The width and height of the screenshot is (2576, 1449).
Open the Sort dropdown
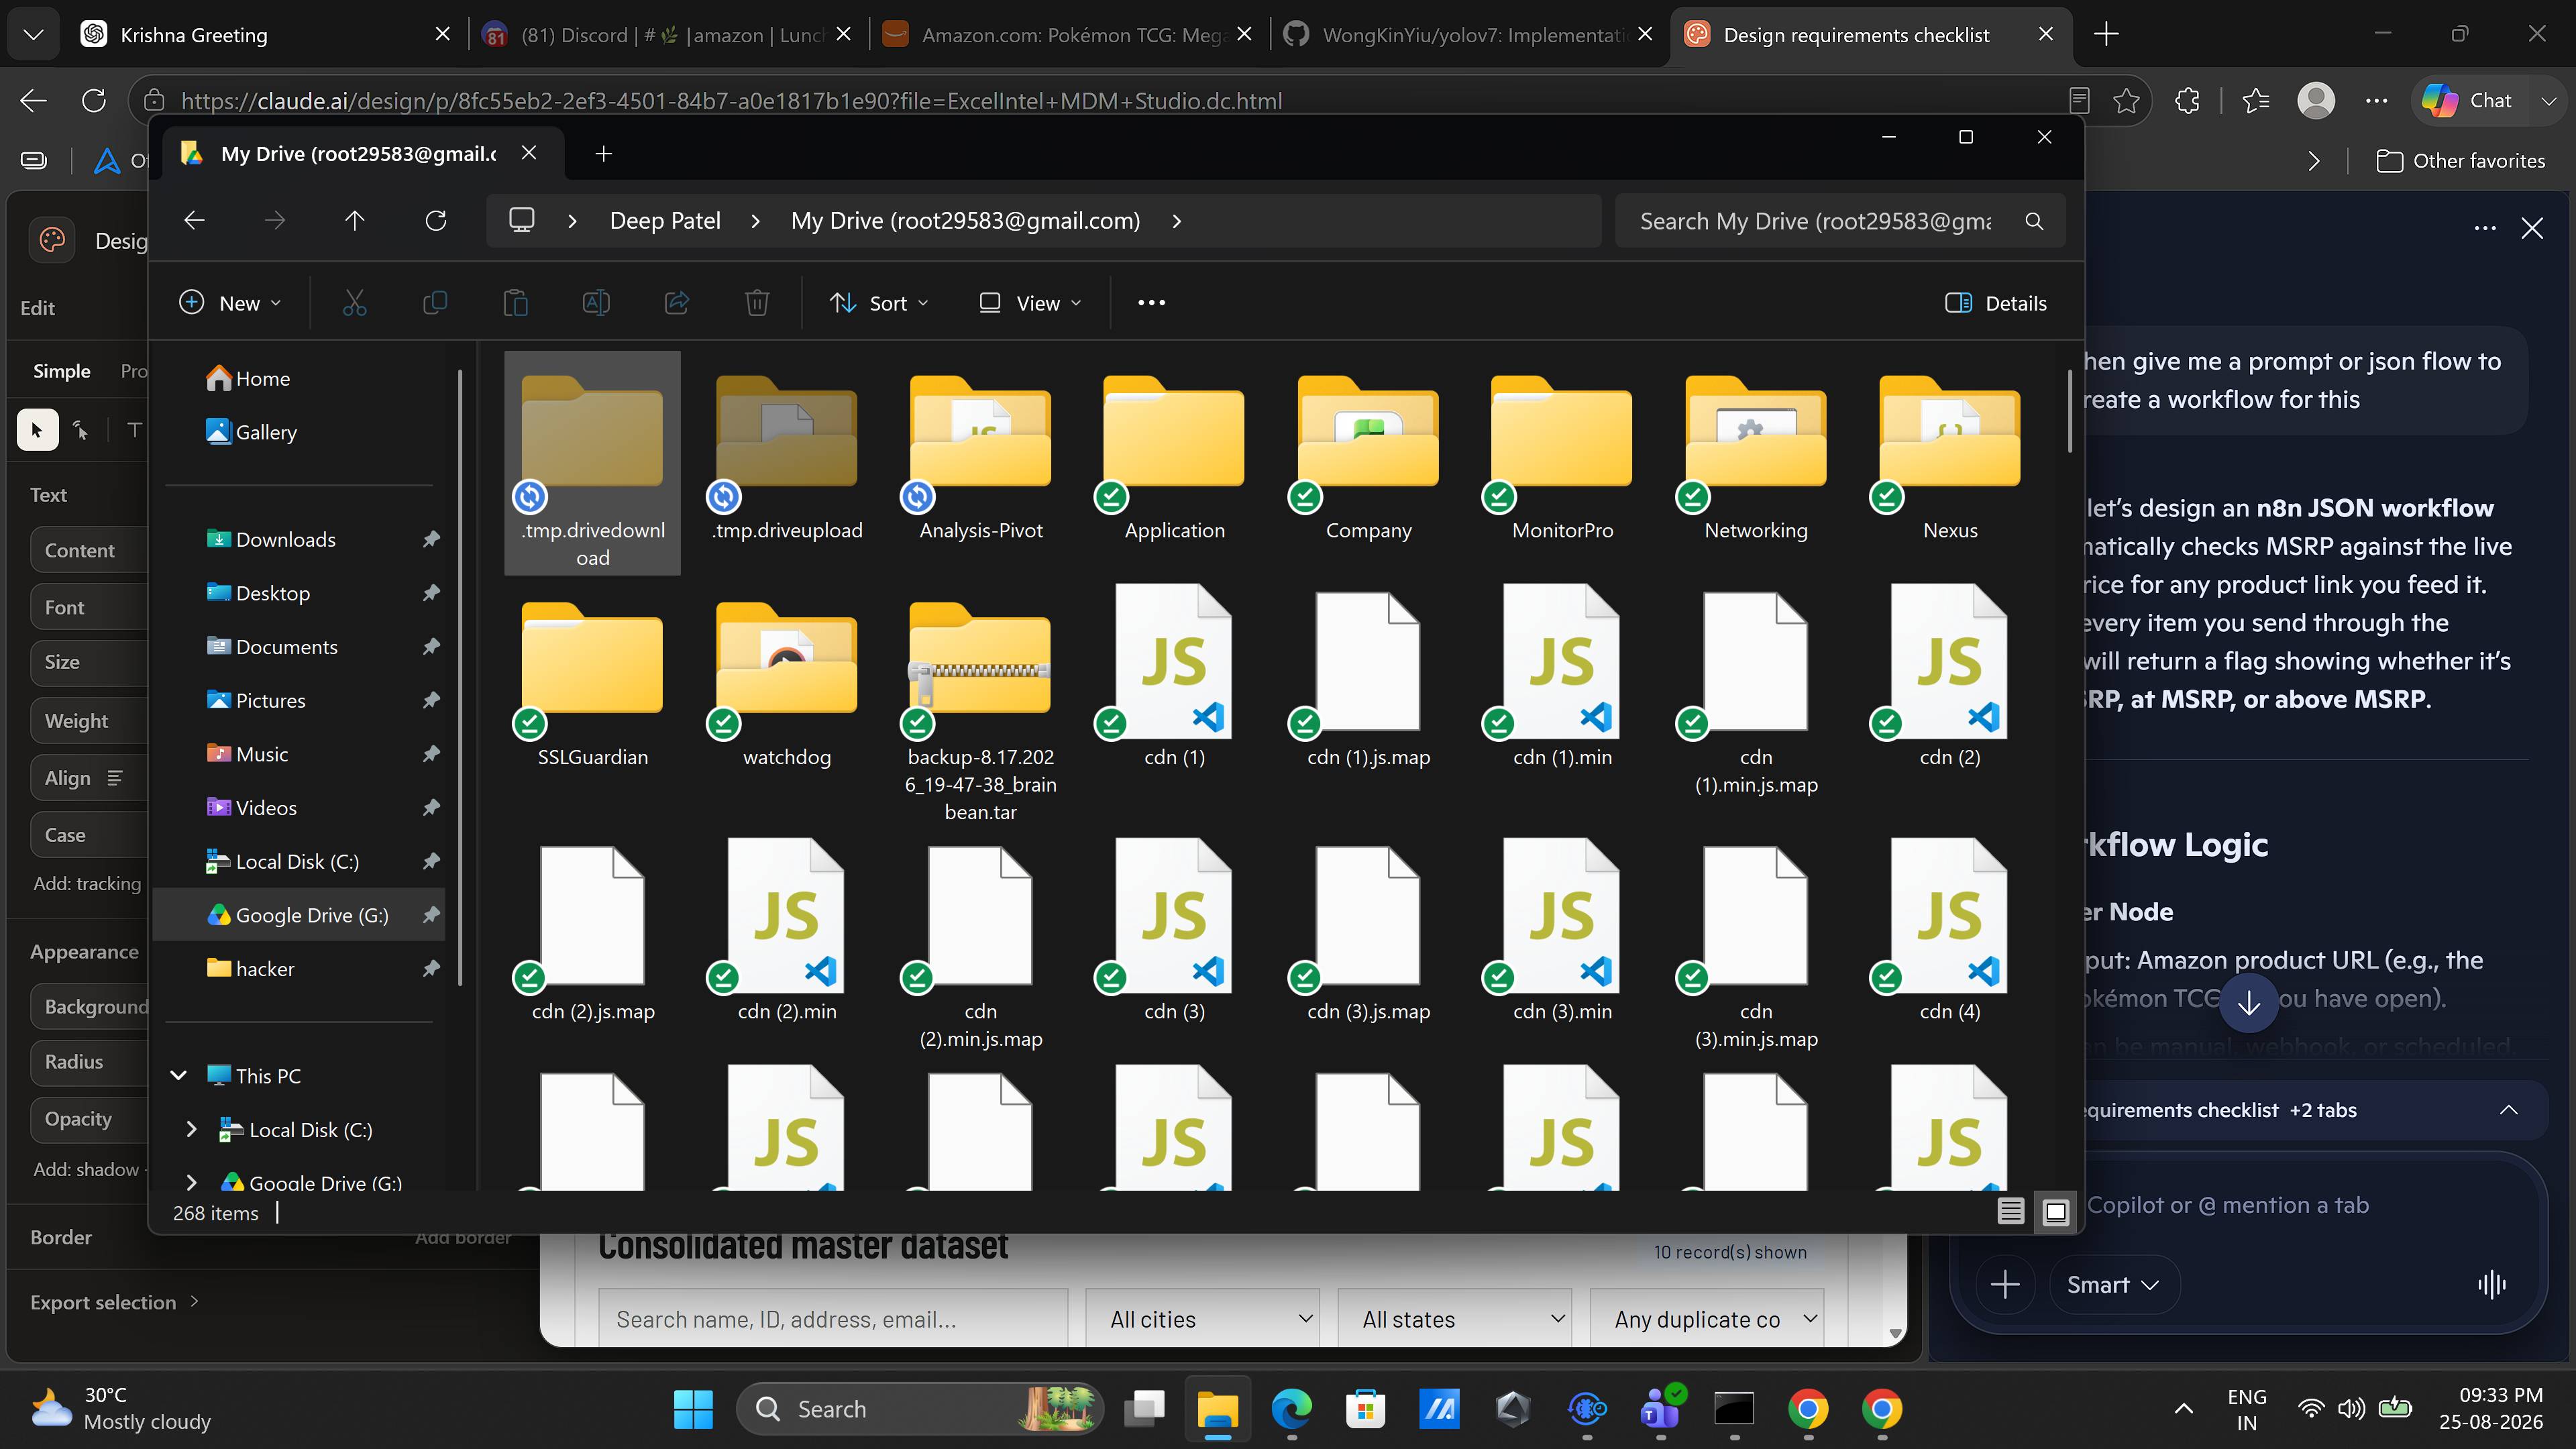(879, 303)
